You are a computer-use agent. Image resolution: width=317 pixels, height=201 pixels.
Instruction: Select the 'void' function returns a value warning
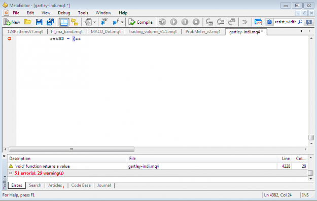tap(158, 166)
